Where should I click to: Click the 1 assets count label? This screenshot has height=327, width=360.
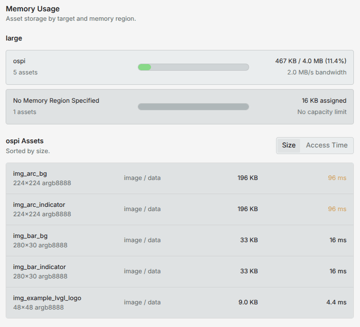point(25,112)
